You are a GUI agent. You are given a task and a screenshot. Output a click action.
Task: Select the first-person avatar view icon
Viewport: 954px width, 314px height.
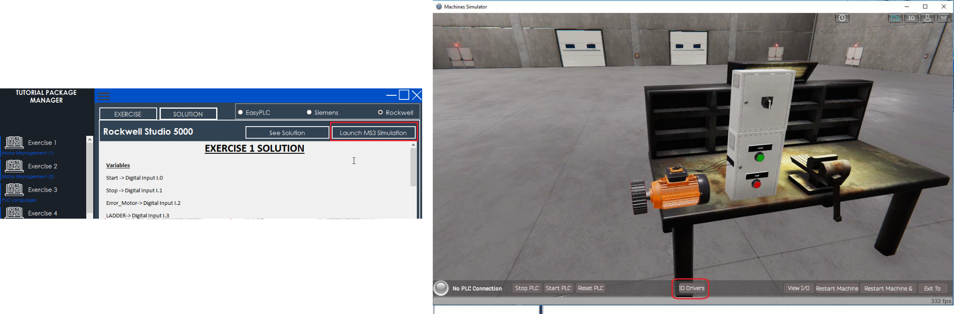(x=928, y=18)
